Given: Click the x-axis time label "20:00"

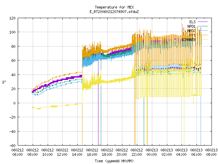Looking at the screenshot, I should click(x=122, y=154).
